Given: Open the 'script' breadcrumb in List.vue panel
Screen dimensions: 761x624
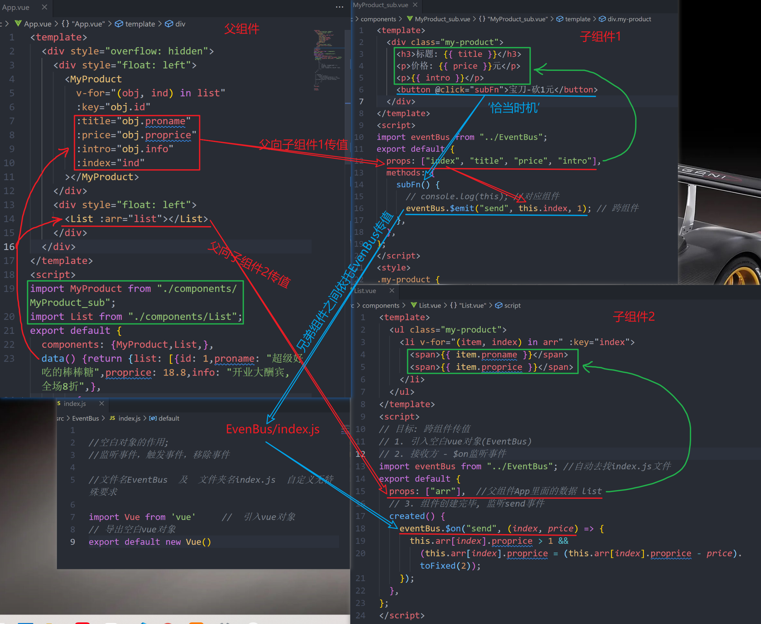Looking at the screenshot, I should pos(512,305).
